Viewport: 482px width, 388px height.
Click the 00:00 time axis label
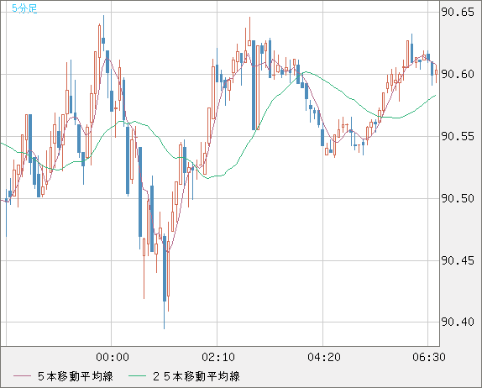113,357
